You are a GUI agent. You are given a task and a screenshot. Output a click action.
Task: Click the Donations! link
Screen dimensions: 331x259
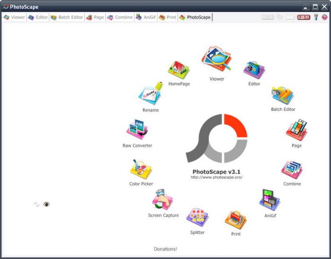point(165,249)
